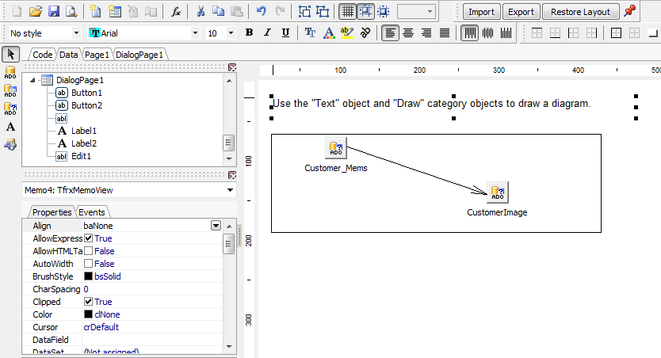Check the AllowHTMLTags checkbox
This screenshot has width=661, height=358.
(x=88, y=251)
